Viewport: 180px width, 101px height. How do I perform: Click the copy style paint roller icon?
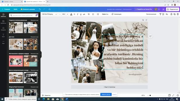pyautogui.click(x=160, y=14)
